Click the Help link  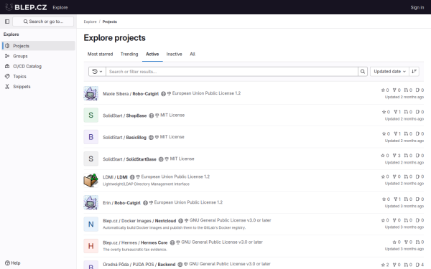tap(13, 263)
